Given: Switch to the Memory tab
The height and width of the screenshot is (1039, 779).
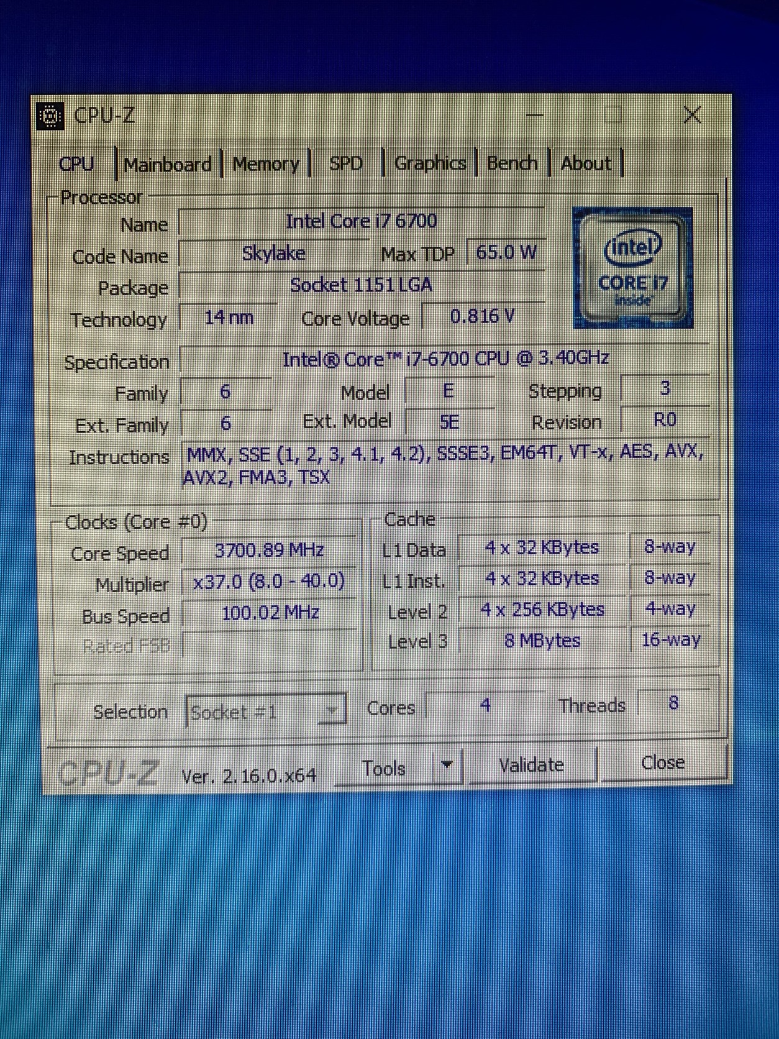Looking at the screenshot, I should coord(266,164).
